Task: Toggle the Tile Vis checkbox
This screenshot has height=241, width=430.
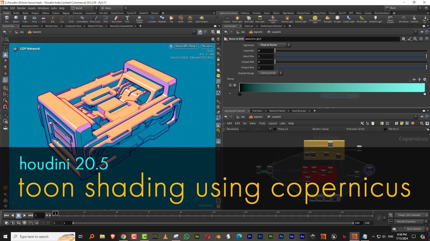Action: [385, 129]
